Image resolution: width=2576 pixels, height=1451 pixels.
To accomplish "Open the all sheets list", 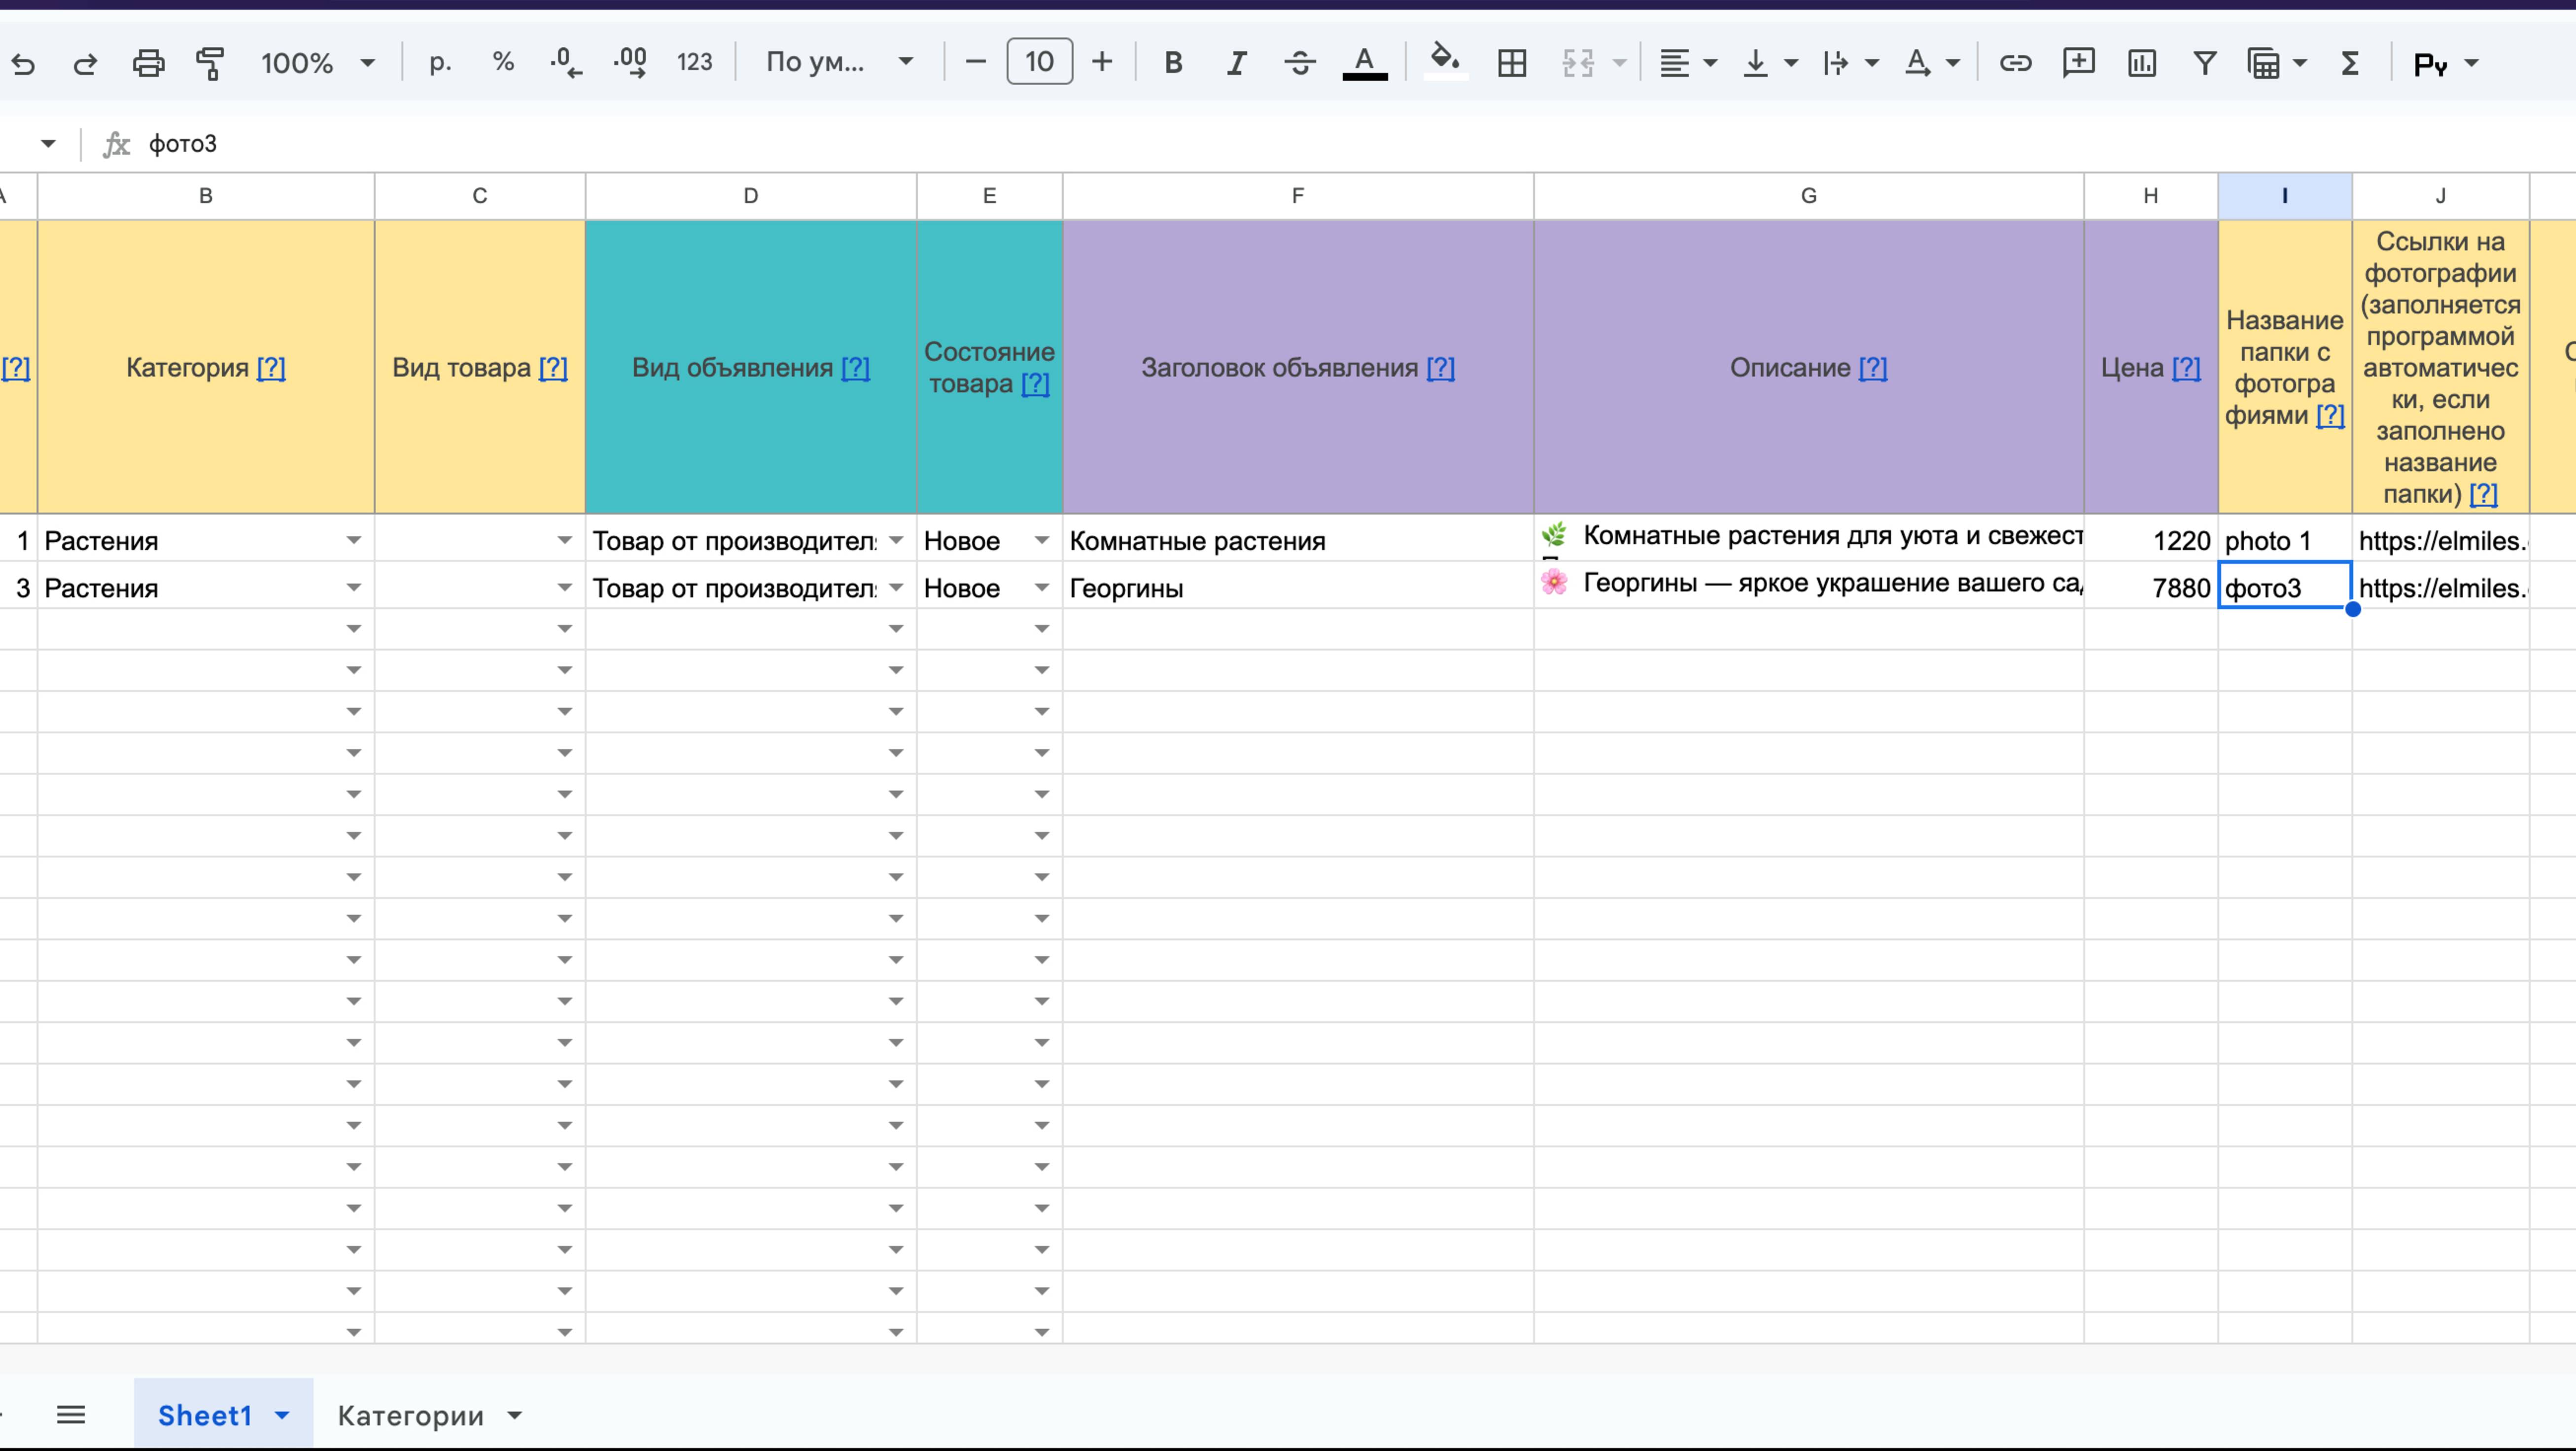I will 71,1415.
